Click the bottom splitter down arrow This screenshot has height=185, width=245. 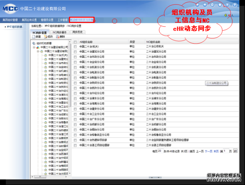click(x=159, y=178)
